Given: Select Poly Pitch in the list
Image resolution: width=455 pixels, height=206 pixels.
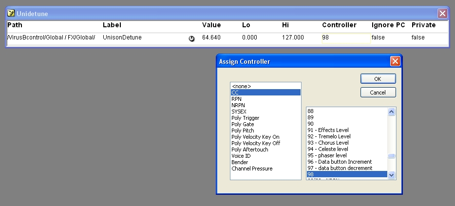Looking at the screenshot, I should [265, 131].
